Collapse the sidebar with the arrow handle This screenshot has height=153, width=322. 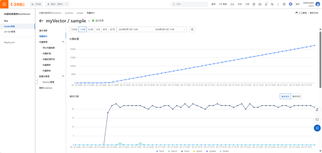36,81
